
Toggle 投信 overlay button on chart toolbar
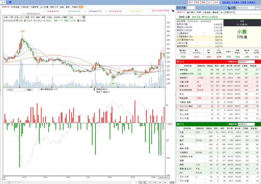[x=17, y=17]
